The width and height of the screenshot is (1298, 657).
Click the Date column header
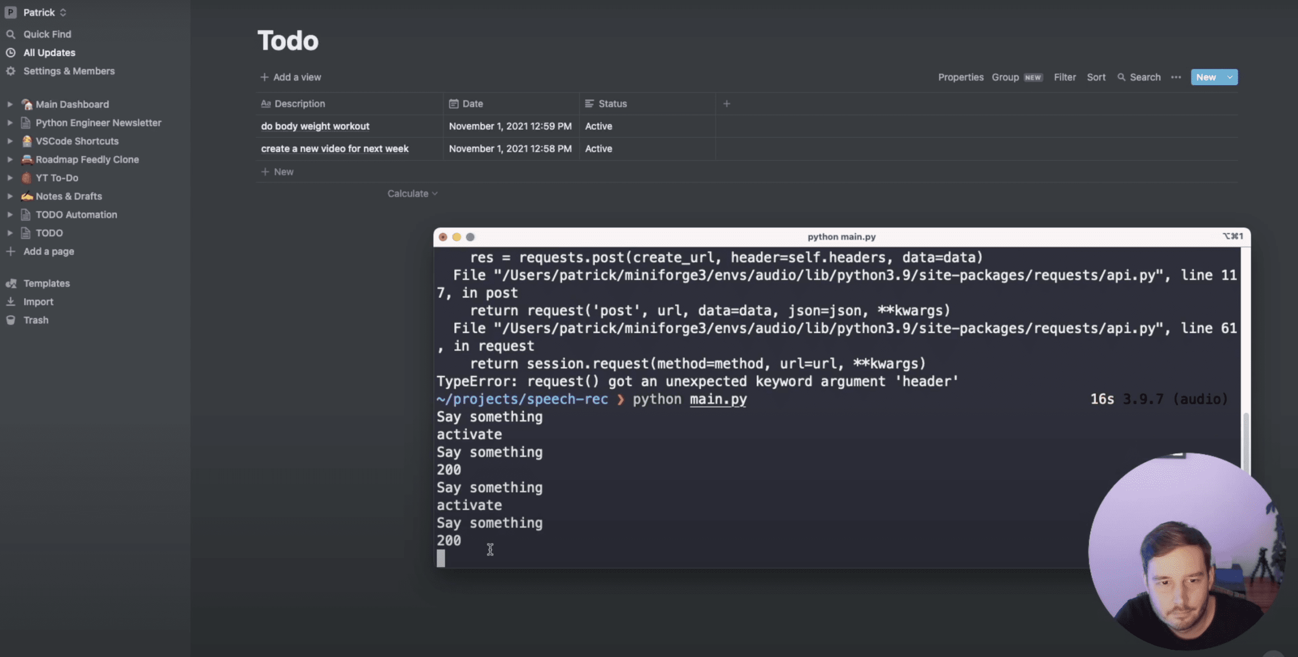511,103
